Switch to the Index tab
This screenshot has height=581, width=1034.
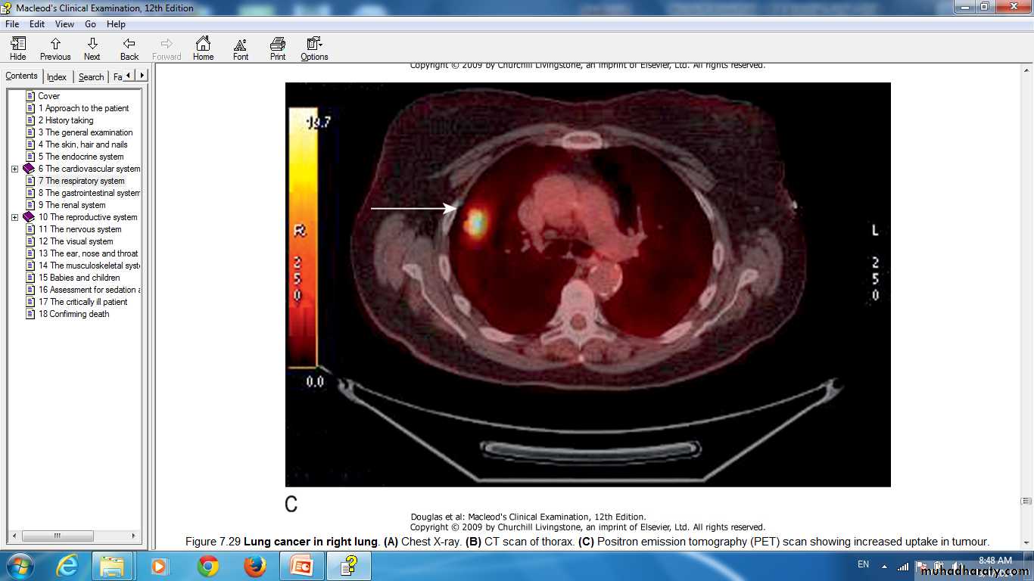tap(57, 77)
